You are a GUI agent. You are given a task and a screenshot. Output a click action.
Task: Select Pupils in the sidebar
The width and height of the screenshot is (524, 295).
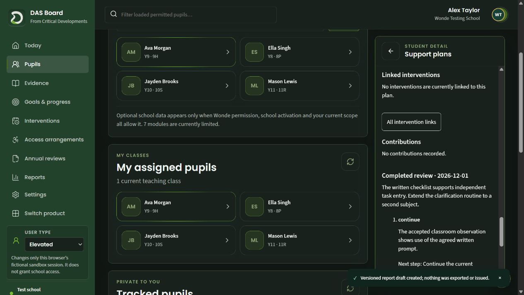coord(48,64)
